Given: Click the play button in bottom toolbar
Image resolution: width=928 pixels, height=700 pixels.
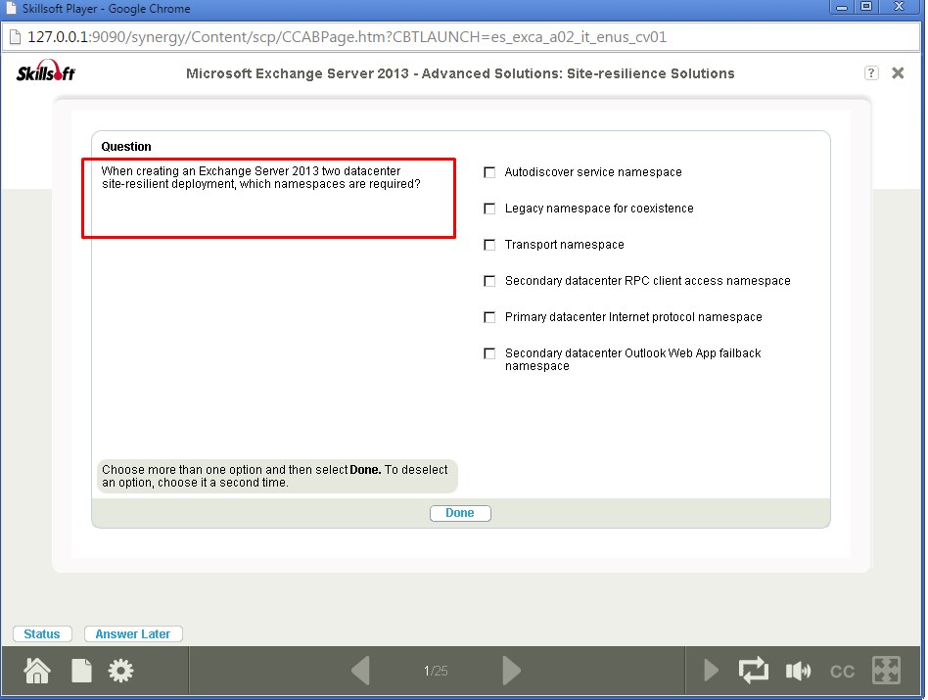Looking at the screenshot, I should pyautogui.click(x=712, y=671).
